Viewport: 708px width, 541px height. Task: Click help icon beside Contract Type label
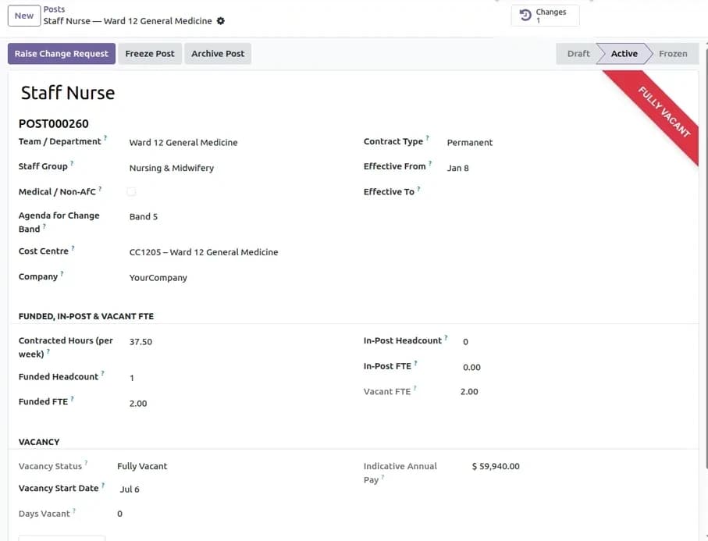point(427,138)
